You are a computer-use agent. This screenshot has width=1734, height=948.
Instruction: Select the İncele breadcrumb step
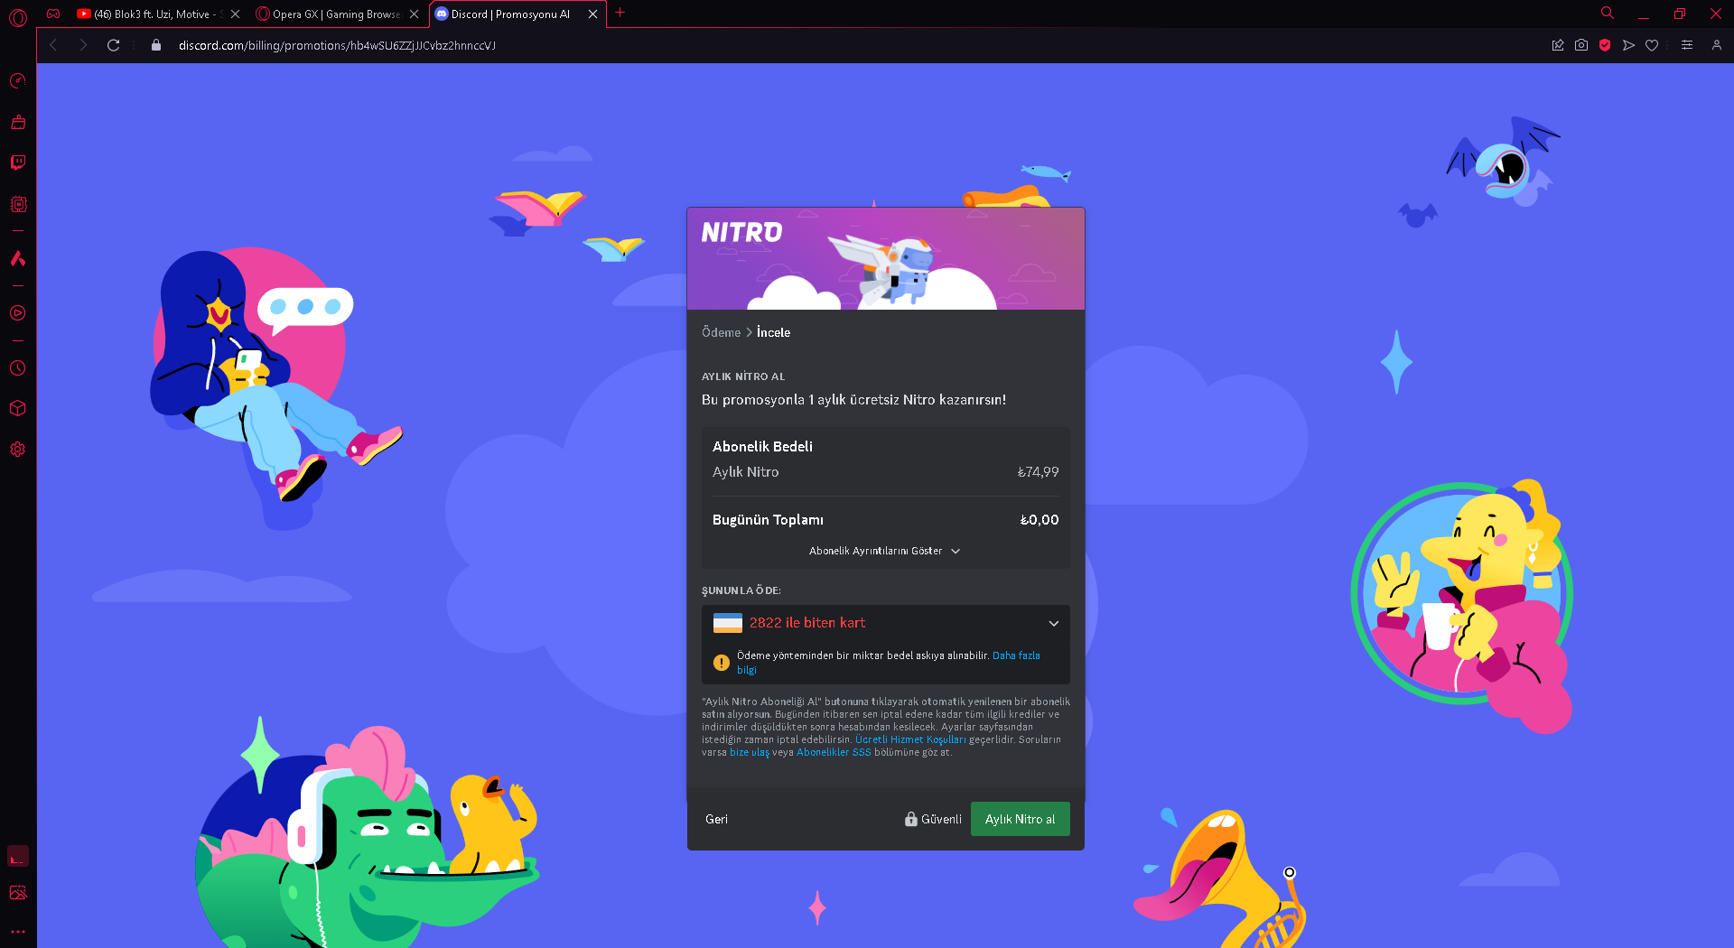(773, 332)
